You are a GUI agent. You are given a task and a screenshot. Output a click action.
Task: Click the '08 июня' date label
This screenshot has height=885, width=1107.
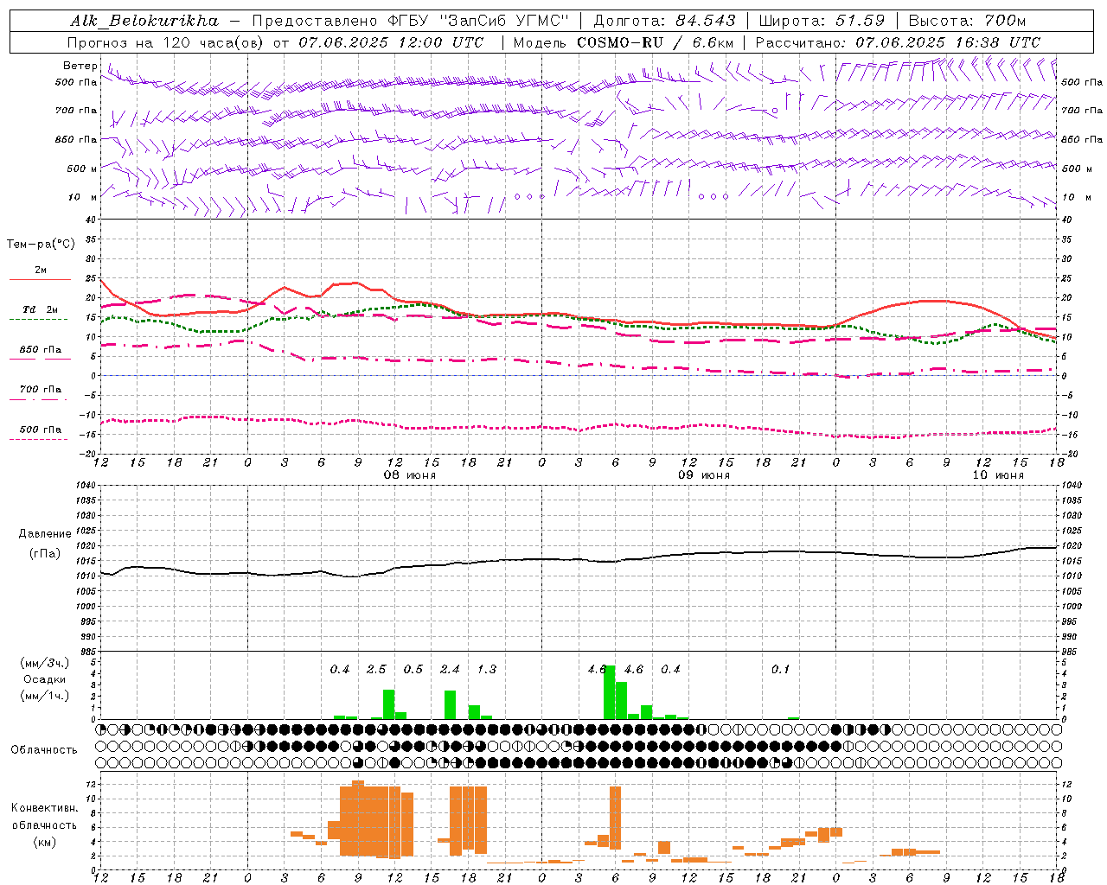[410, 475]
